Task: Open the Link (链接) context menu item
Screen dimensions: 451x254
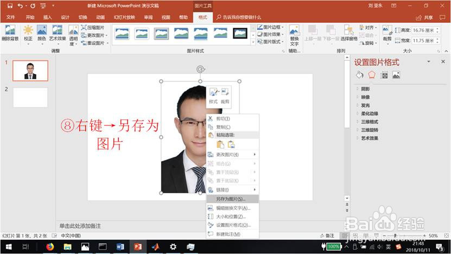Action: [233, 190]
